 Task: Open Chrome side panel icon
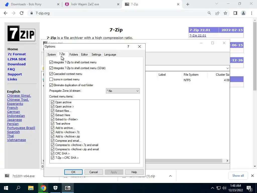[235, 13]
